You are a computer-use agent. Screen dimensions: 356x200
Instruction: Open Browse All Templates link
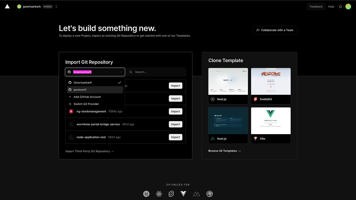225,151
